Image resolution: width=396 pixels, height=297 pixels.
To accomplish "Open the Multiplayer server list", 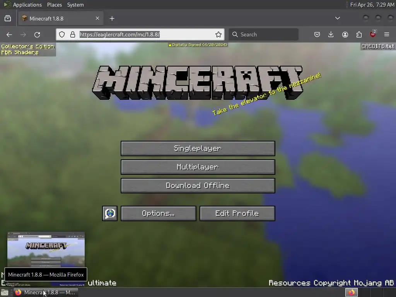I will point(198,167).
